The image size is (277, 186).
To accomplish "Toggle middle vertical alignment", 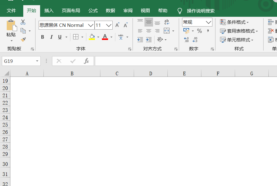I will (149, 22).
